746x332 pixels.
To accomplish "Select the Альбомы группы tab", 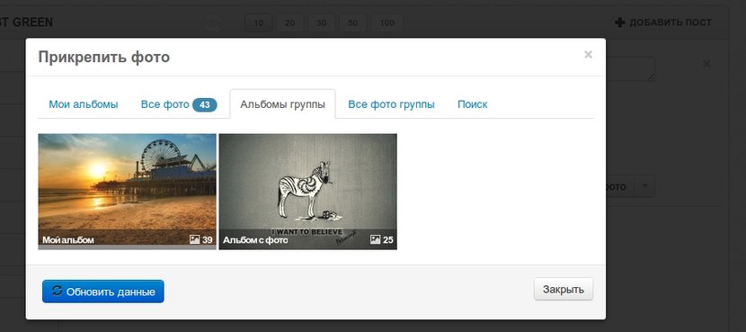I will (282, 104).
